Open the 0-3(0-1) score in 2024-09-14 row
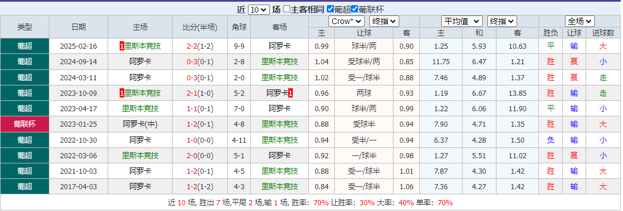This screenshot has width=623, height=211. [200, 62]
